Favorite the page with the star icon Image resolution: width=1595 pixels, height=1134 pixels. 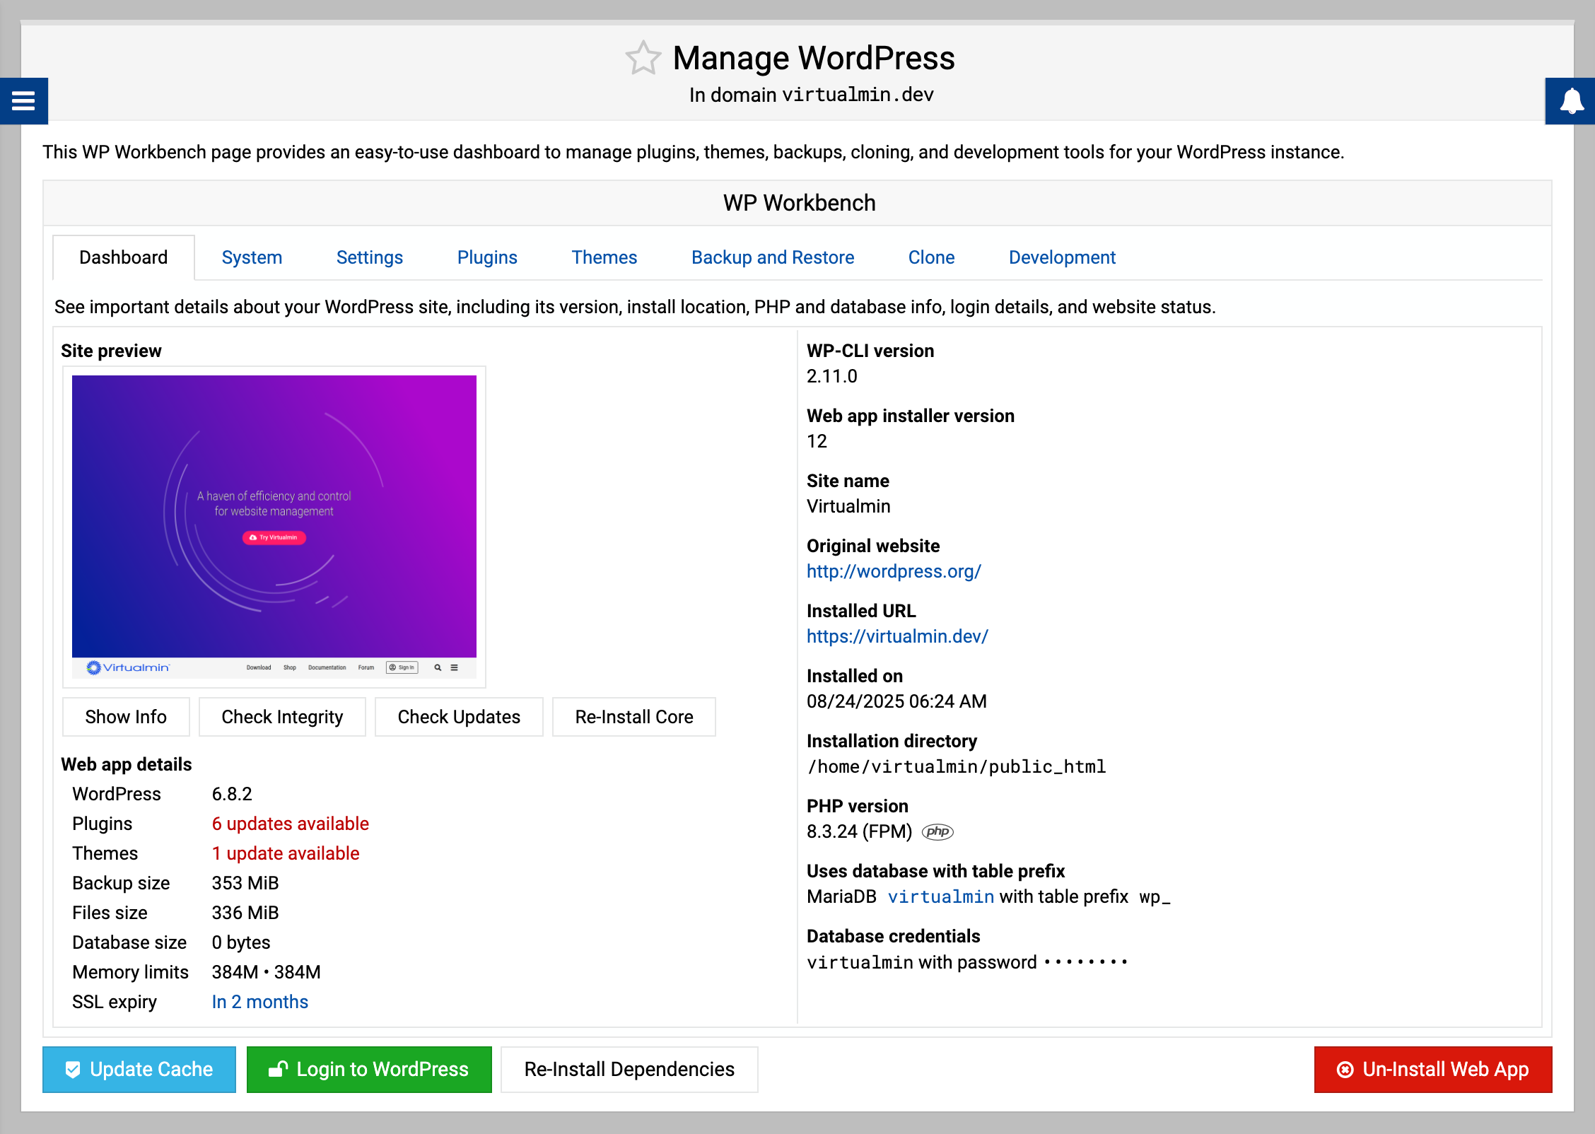643,58
